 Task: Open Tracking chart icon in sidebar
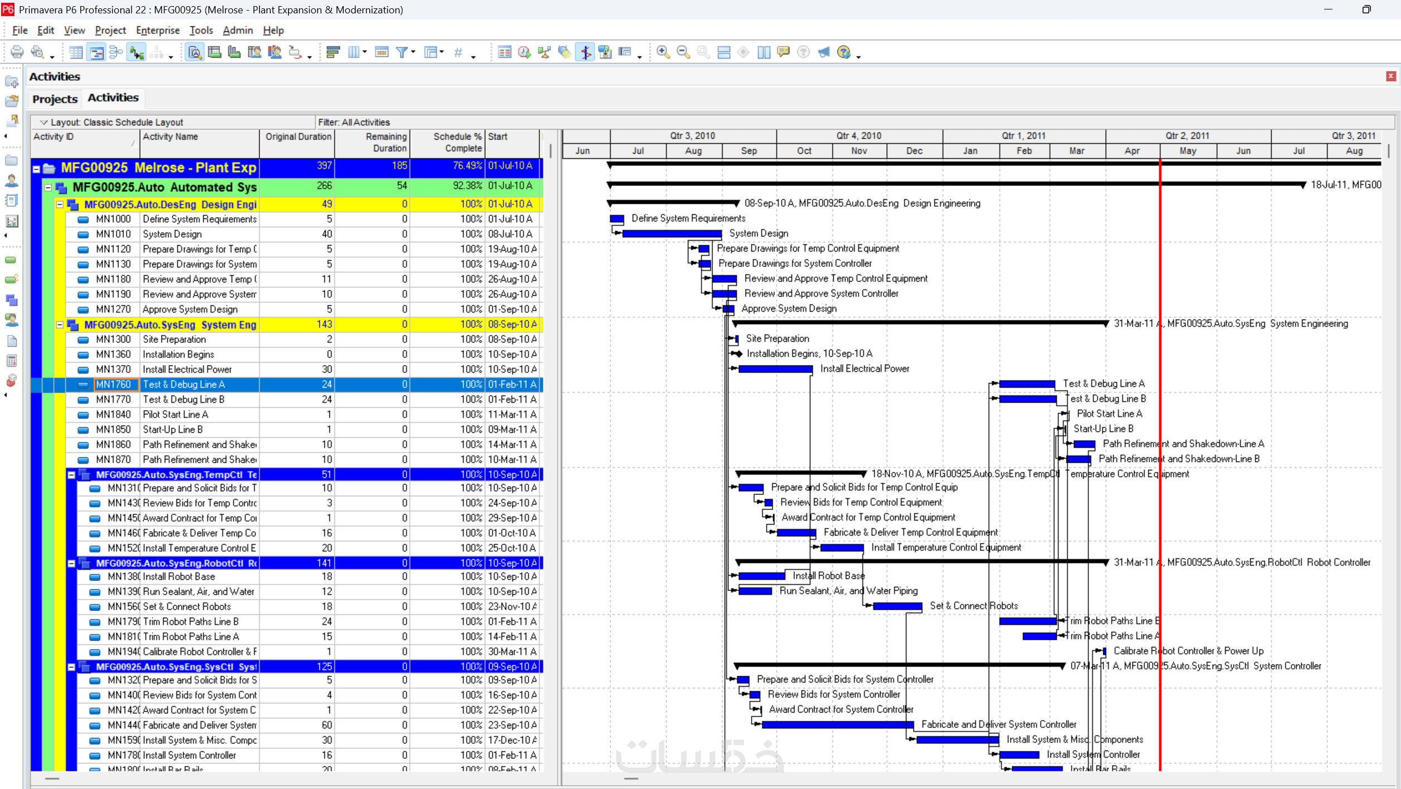pyautogui.click(x=11, y=221)
